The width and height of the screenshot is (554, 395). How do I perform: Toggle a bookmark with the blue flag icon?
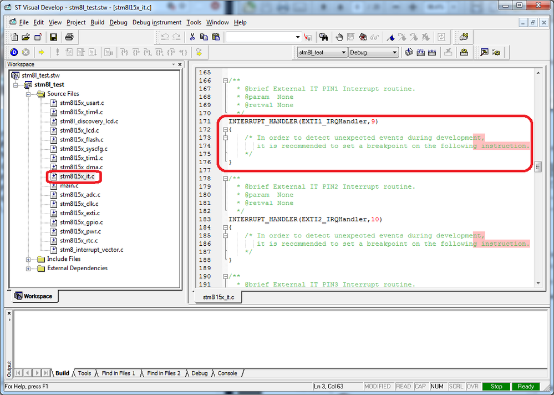390,37
